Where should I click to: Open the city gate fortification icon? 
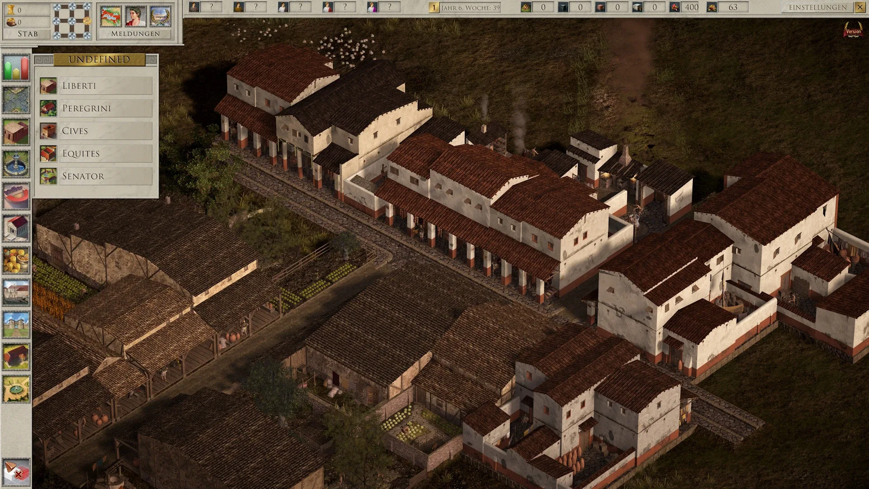tap(16, 324)
